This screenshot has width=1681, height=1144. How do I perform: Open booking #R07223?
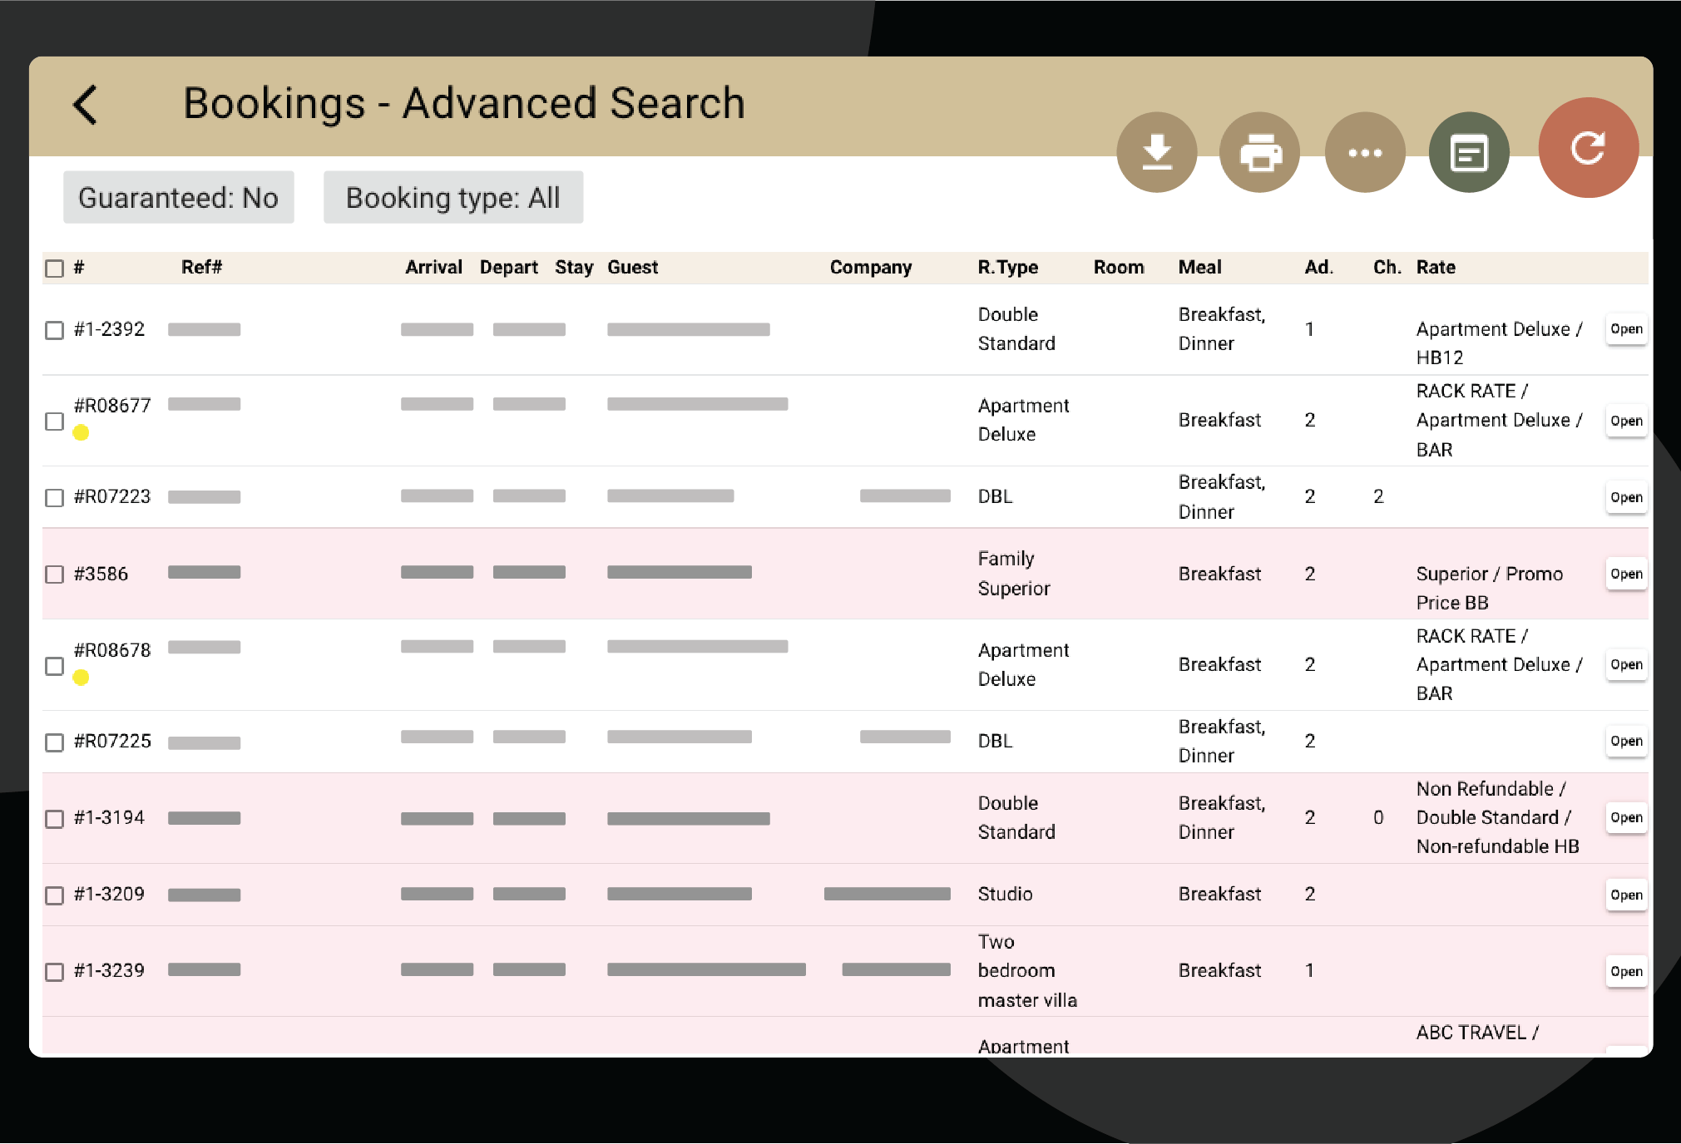[x=1625, y=497]
